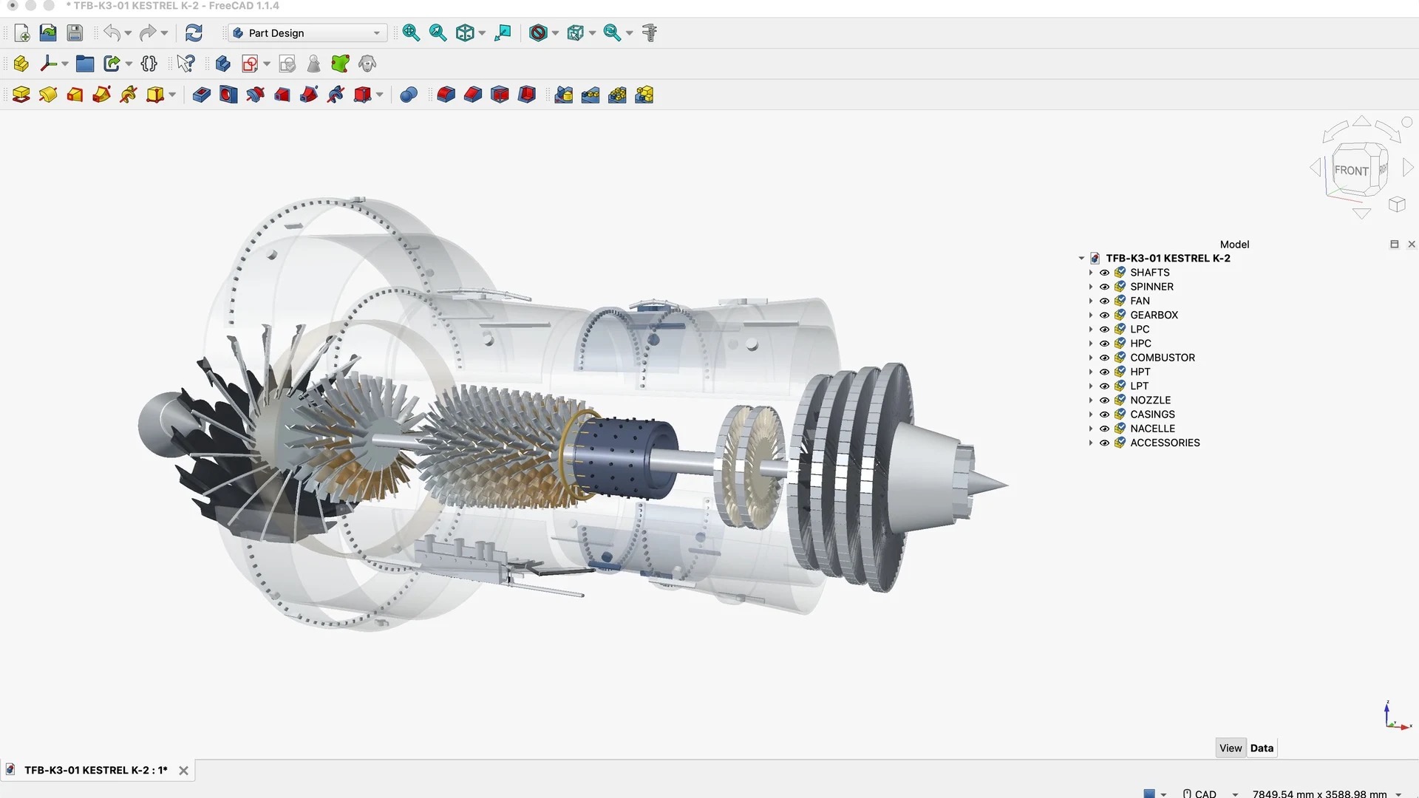This screenshot has height=798, width=1419.
Task: Toggle visibility of the NACELLE part
Action: pos(1104,429)
